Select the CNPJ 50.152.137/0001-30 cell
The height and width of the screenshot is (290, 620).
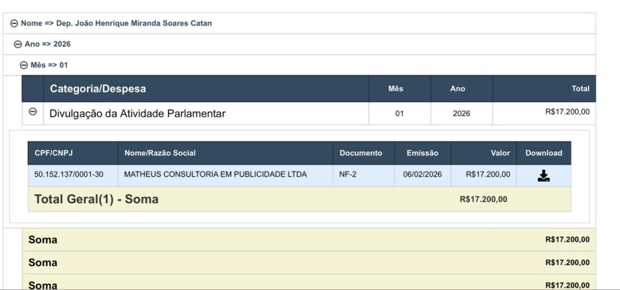pos(68,175)
